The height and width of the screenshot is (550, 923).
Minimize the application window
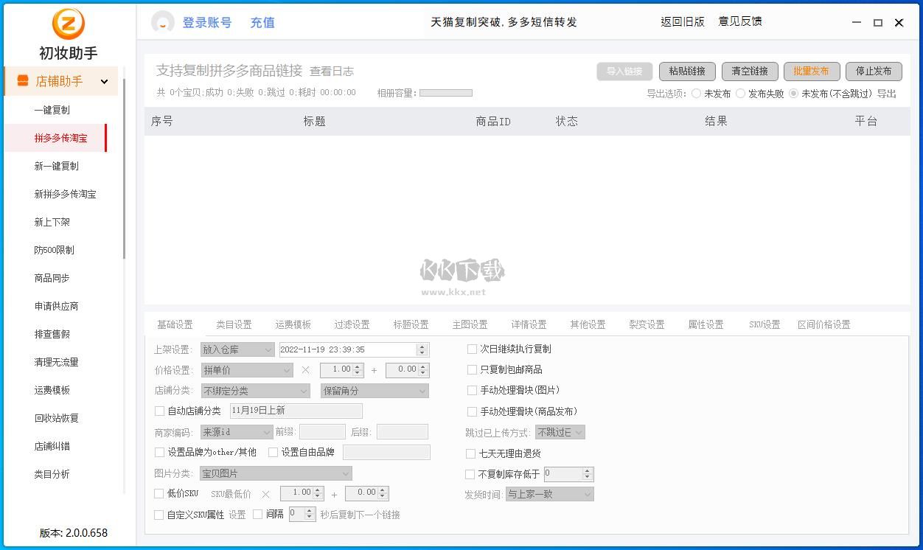[856, 23]
